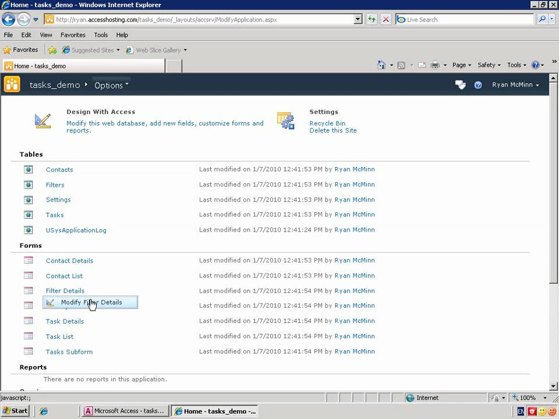Click the RSS feeds icon
The height and width of the screenshot is (419, 559).
coord(401,65)
